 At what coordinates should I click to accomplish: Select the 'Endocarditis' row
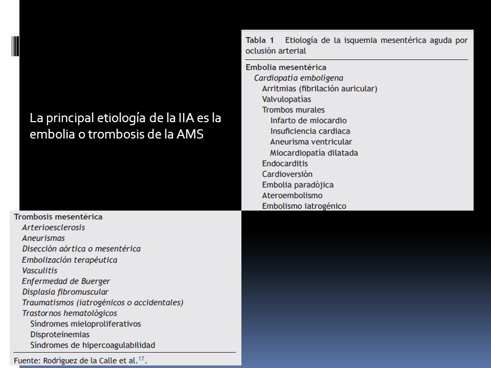click(285, 164)
